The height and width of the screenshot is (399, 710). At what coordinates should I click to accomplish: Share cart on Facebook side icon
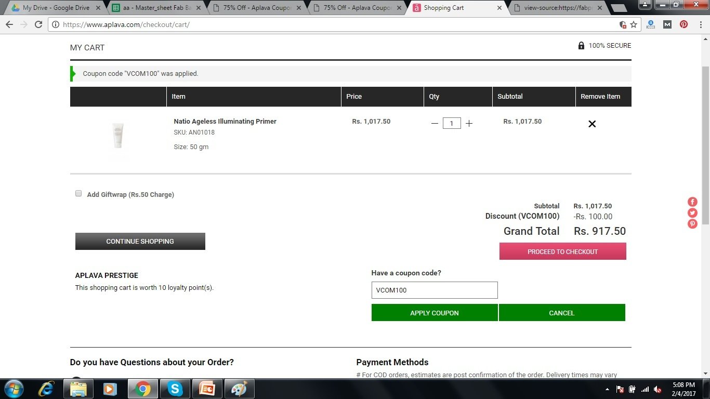(692, 202)
